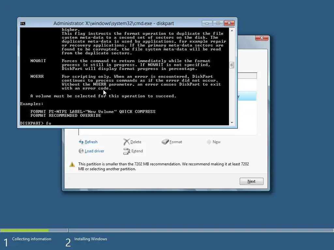
Task: Click the Delete X icon
Action: point(126,142)
